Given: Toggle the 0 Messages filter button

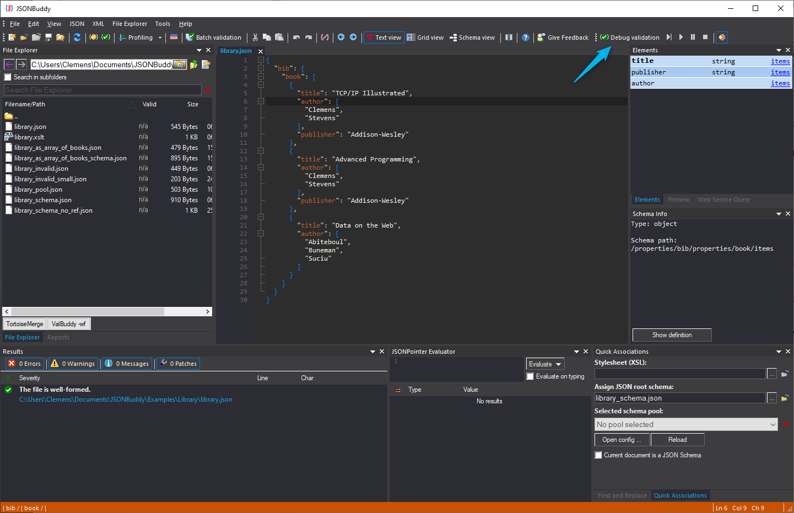Looking at the screenshot, I should [x=127, y=364].
